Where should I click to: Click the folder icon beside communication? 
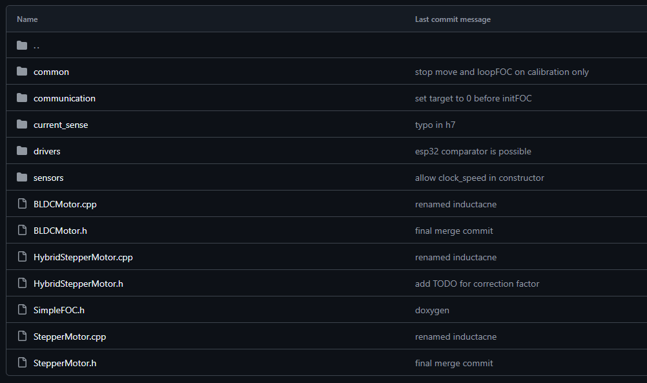[22, 98]
